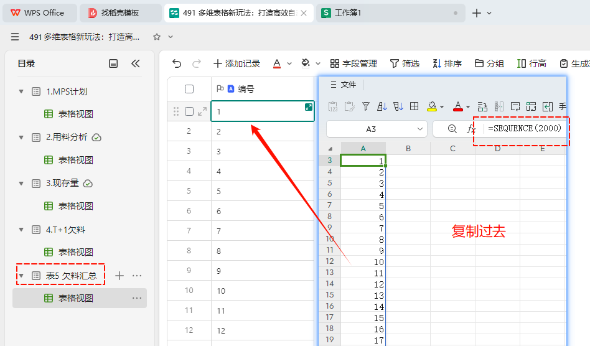Click the 筛选 filter button
590x346 pixels.
[405, 63]
